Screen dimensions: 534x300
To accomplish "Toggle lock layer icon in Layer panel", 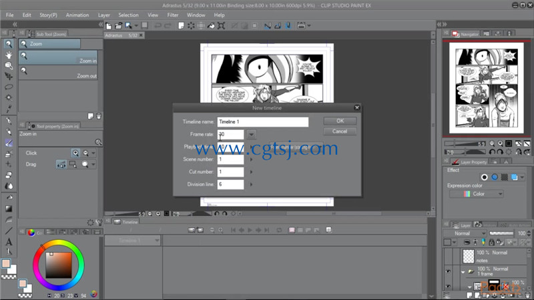I will point(491,242).
